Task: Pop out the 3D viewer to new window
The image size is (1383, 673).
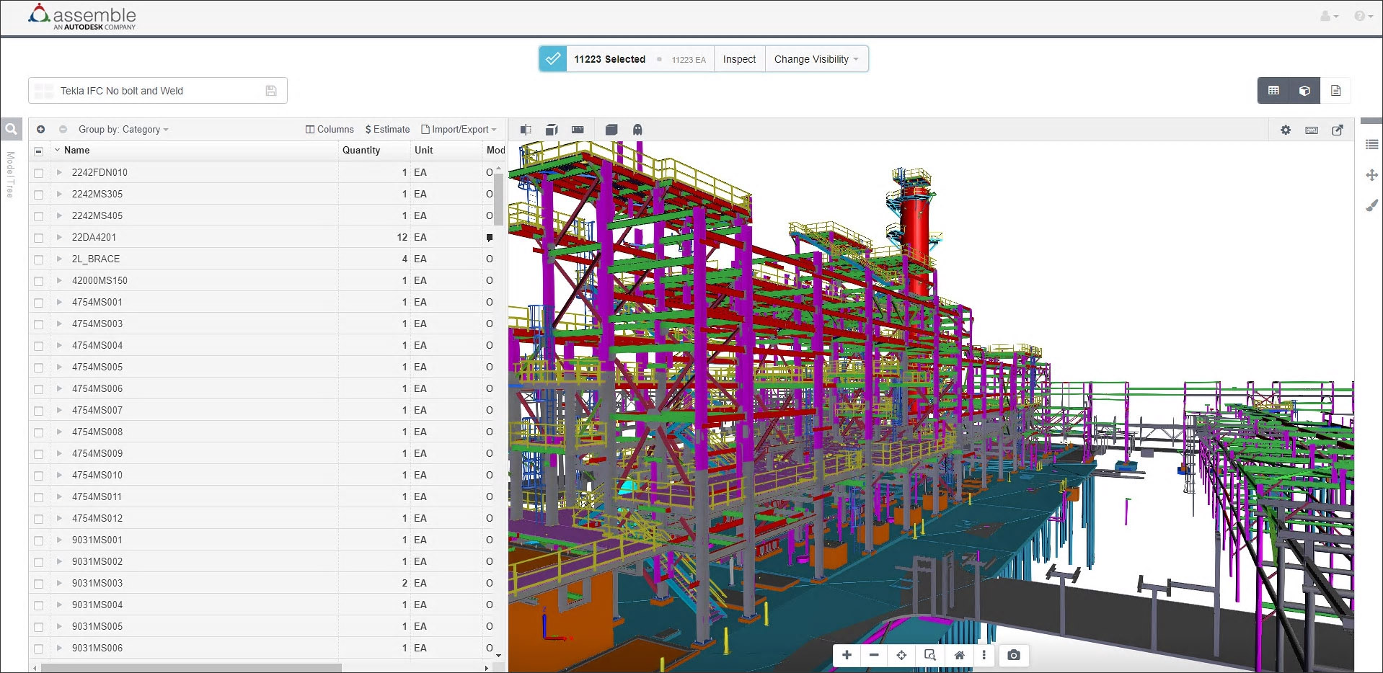Action: coord(1337,130)
